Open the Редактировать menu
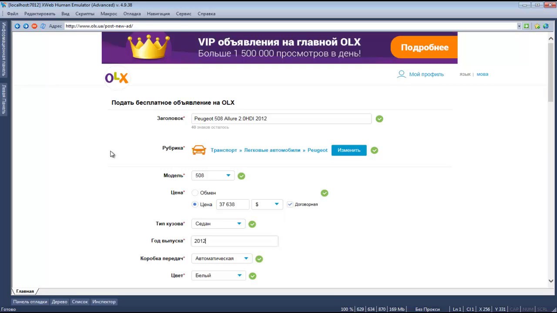 tap(40, 13)
